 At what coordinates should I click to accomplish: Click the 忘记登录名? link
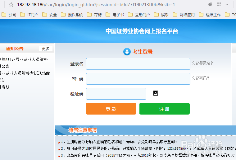coord(202,63)
